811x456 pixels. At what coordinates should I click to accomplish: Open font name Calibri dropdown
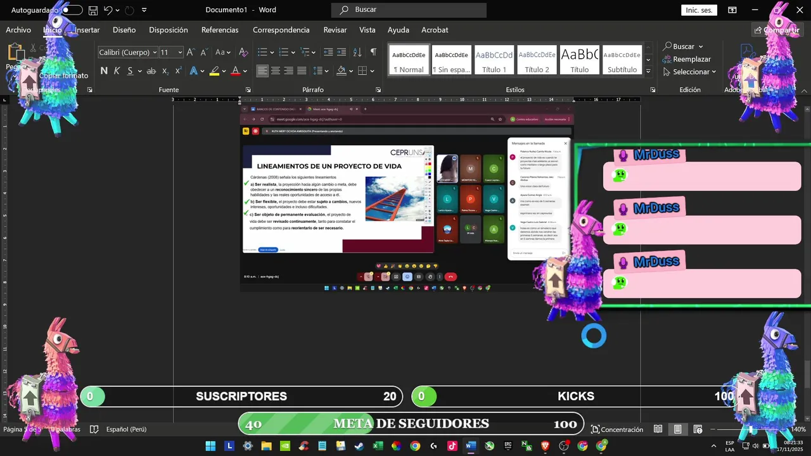[155, 53]
